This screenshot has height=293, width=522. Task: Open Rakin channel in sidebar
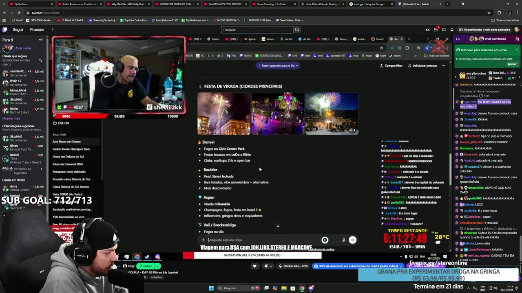23,111
